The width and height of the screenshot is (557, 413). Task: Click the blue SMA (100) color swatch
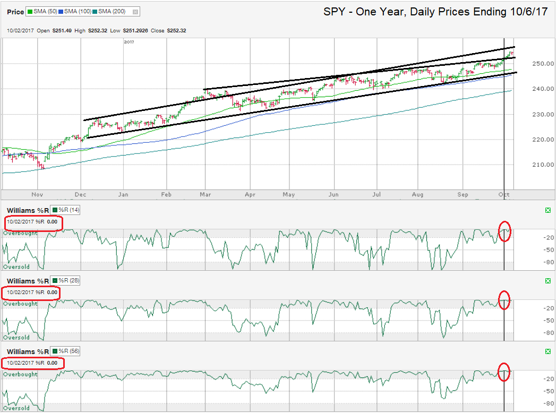[x=61, y=12]
